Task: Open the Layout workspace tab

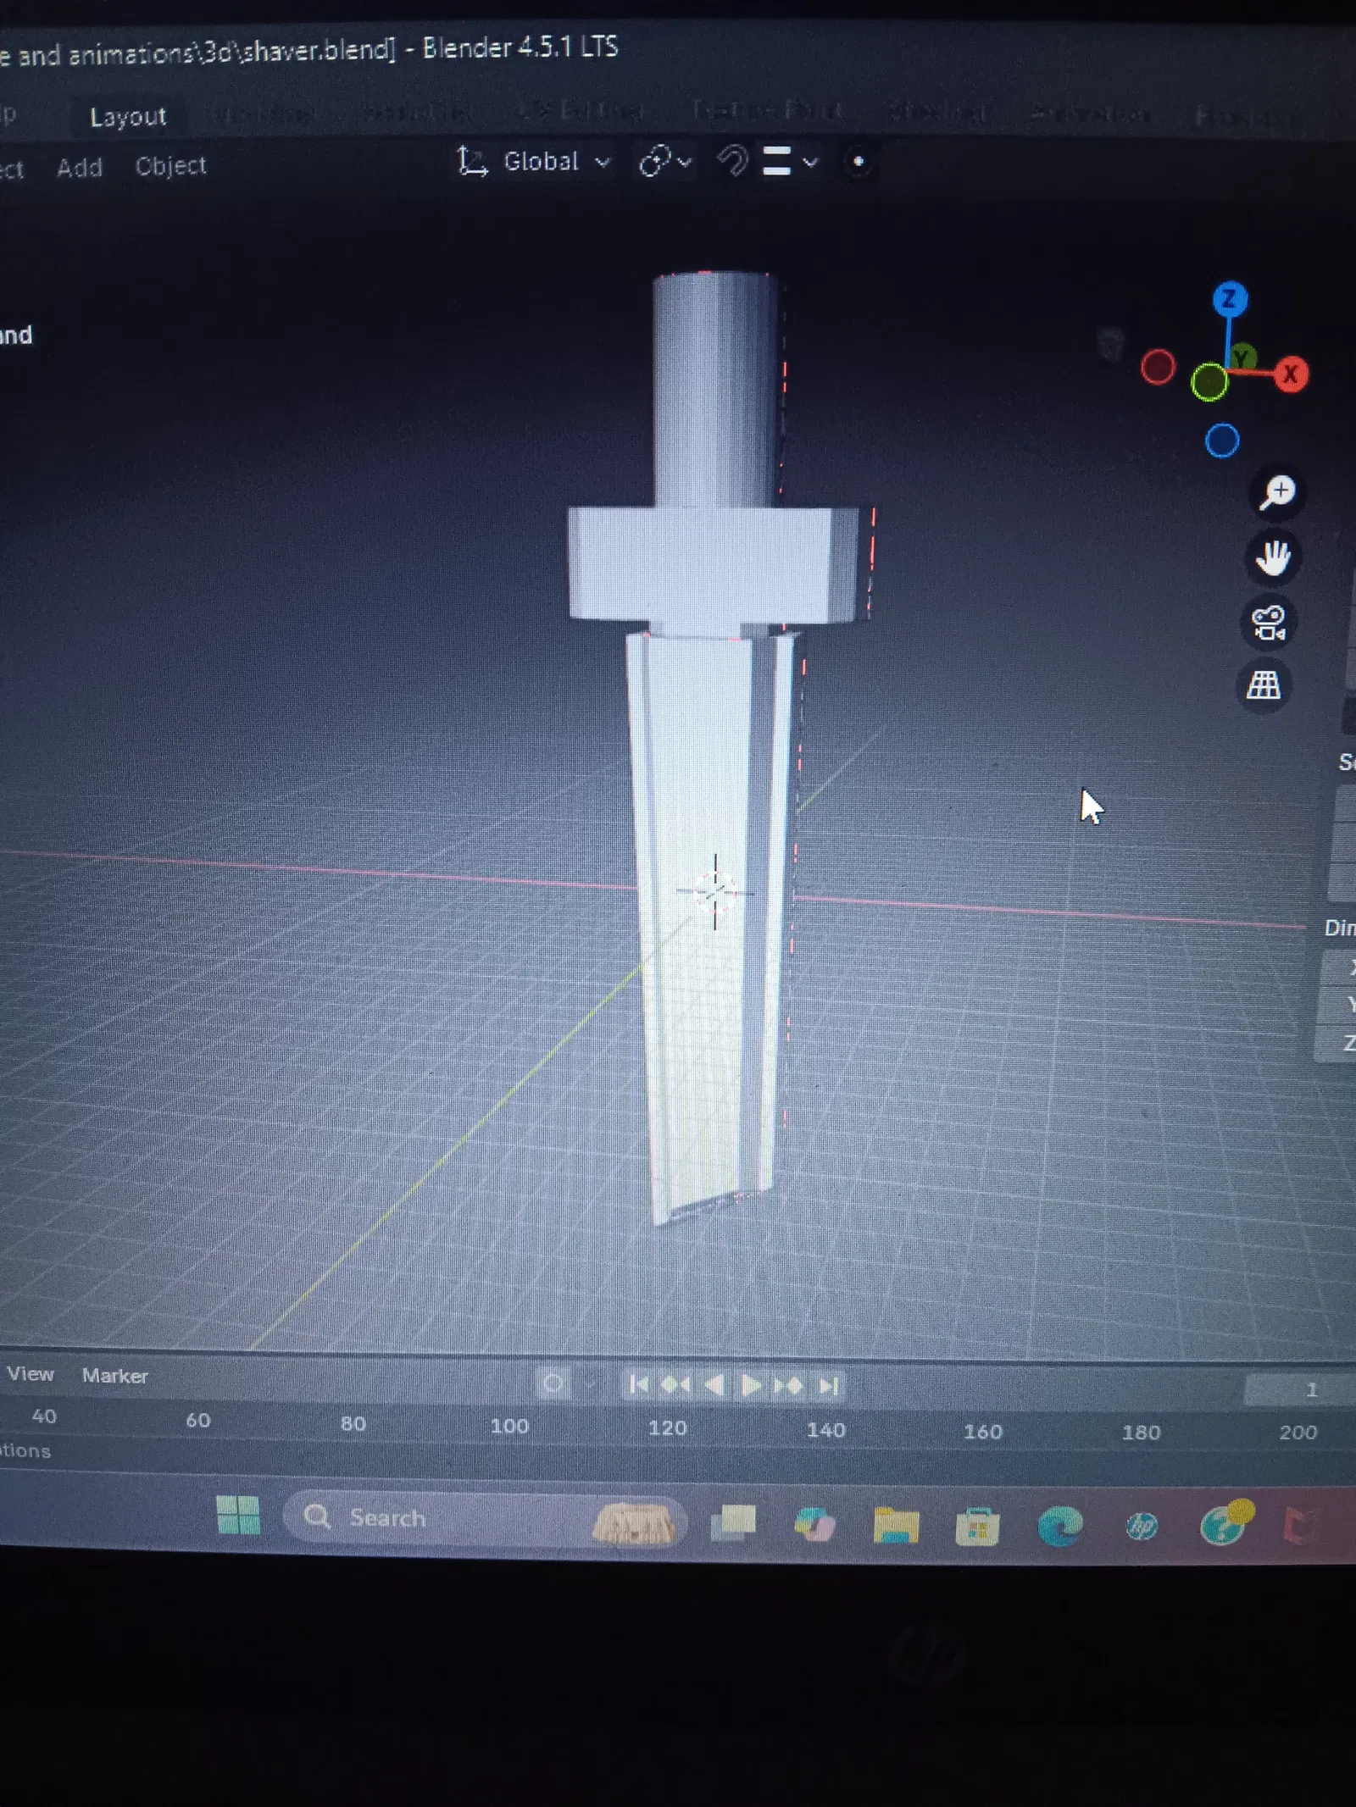Action: 128,117
